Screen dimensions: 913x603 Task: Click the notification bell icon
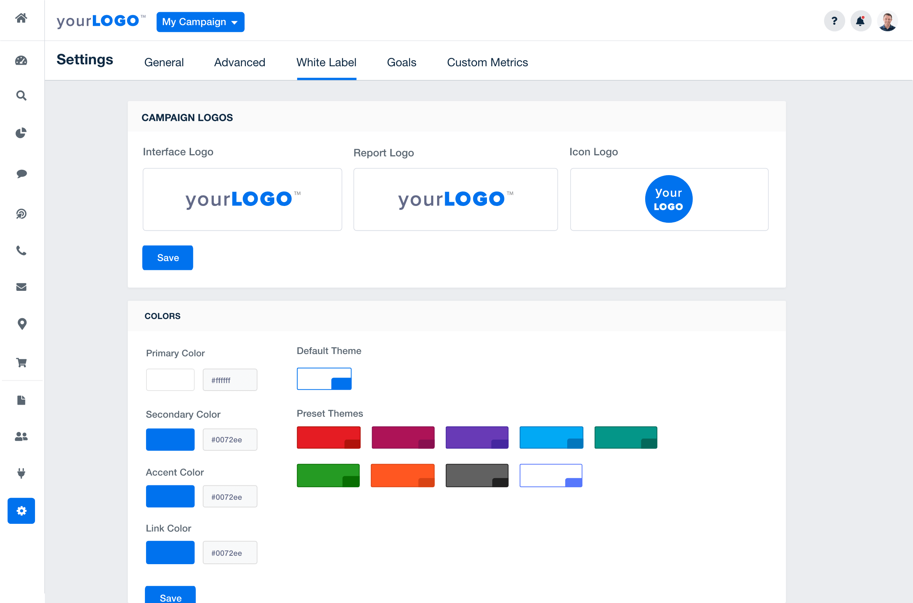point(861,21)
